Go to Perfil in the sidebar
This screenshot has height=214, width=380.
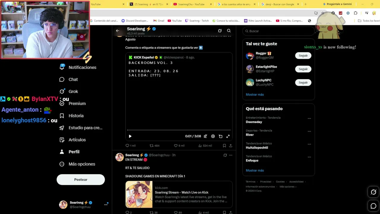[x=69, y=152]
